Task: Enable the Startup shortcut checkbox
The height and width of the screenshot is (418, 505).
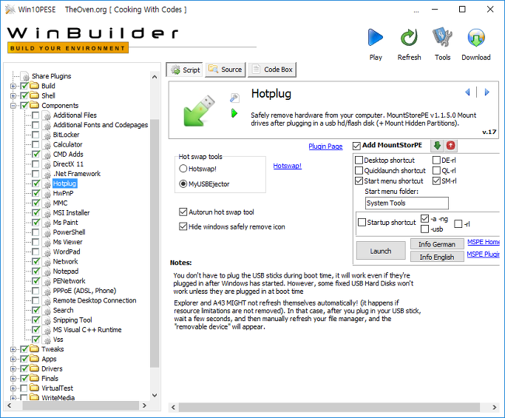Action: click(362, 222)
